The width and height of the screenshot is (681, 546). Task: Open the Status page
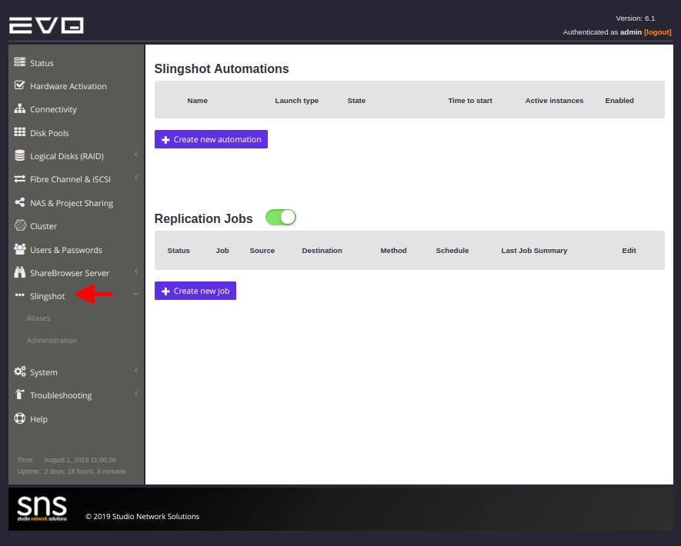pos(42,63)
